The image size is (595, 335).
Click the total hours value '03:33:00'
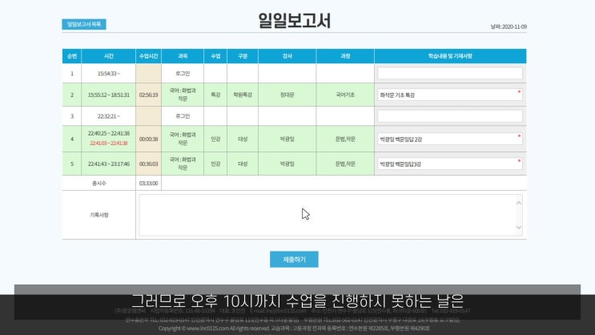[x=148, y=183]
